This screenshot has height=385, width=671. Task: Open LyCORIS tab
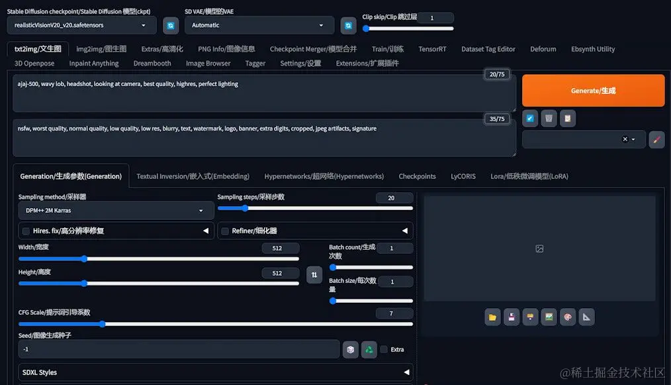(463, 176)
